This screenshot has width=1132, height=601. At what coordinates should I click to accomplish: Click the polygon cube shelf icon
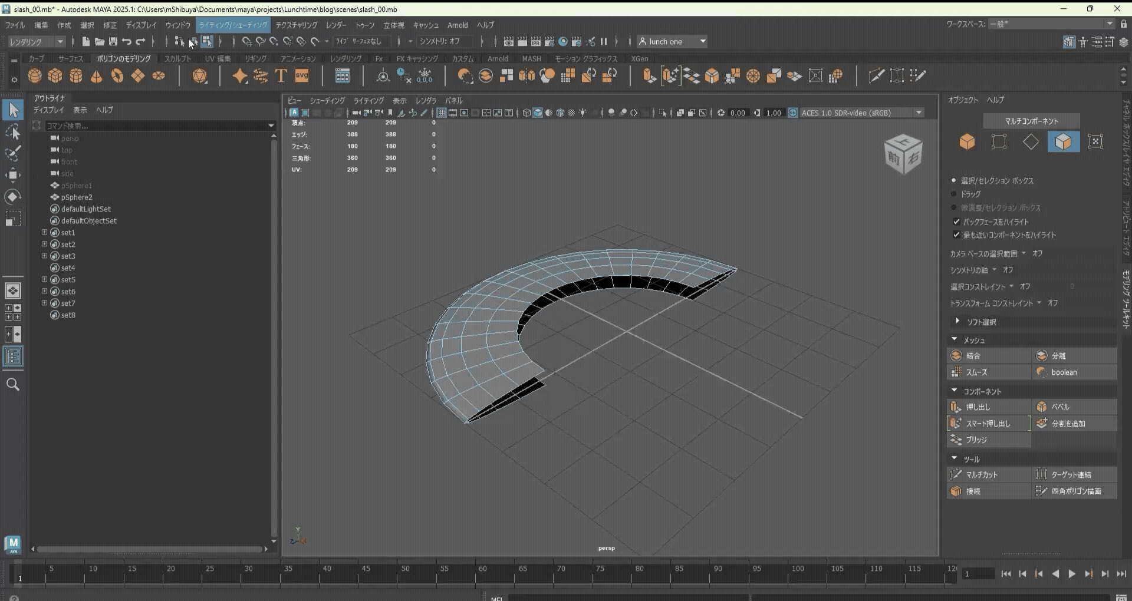[55, 76]
